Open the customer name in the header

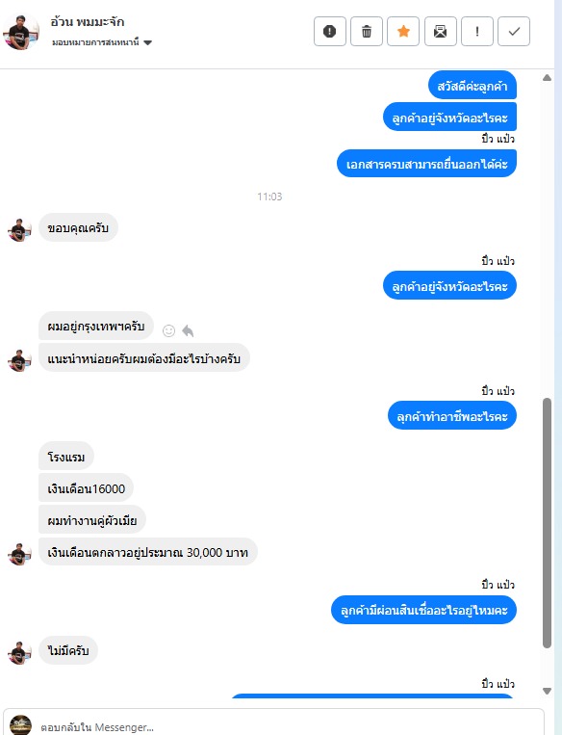click(88, 22)
